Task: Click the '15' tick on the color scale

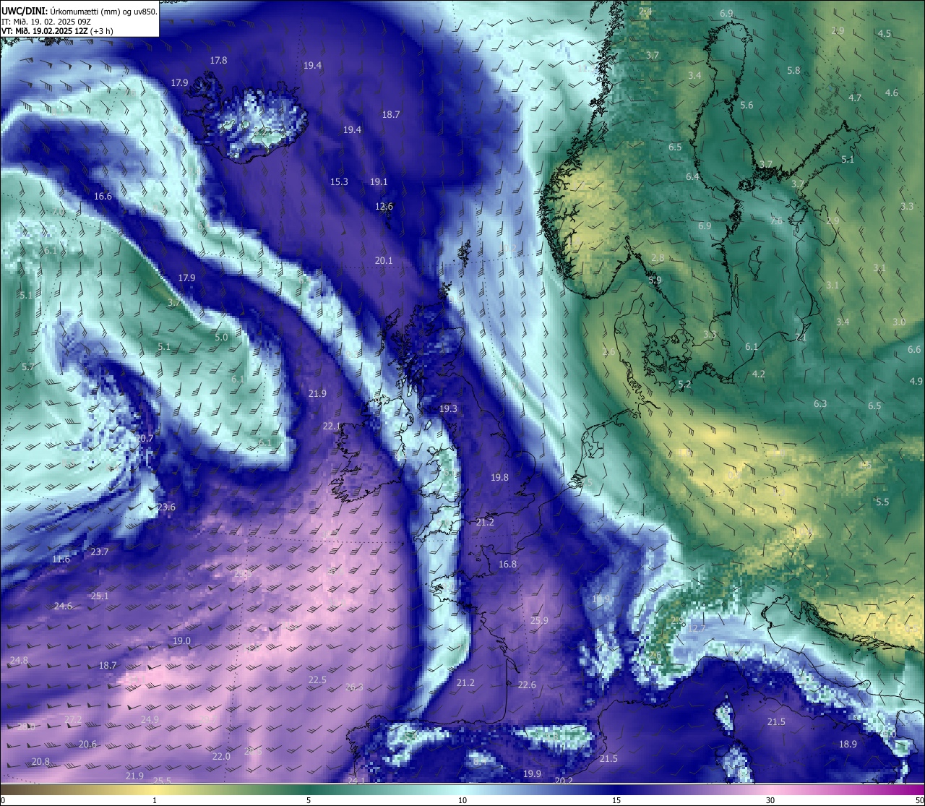Action: (616, 800)
